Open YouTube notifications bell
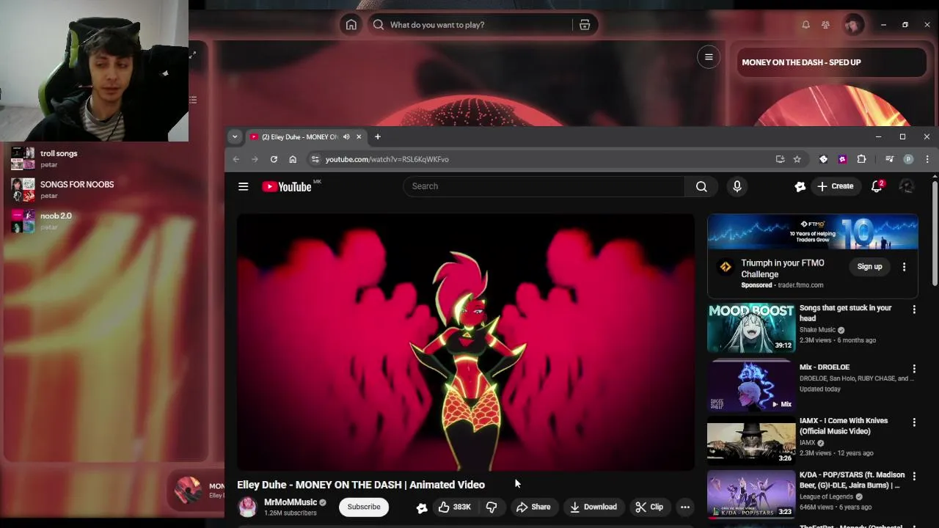 coord(877,186)
